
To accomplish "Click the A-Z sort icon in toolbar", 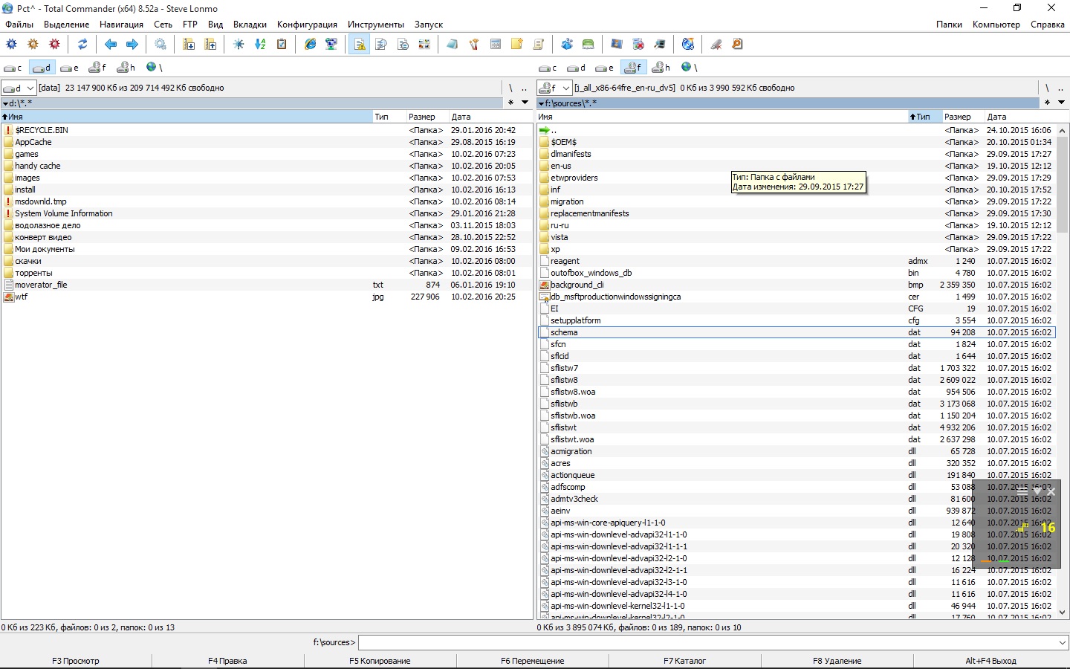I will [260, 45].
